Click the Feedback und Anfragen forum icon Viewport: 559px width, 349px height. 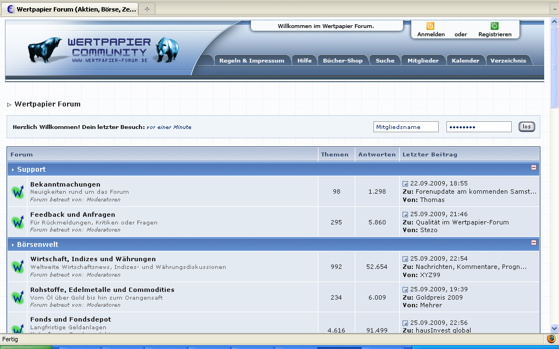pos(18,222)
